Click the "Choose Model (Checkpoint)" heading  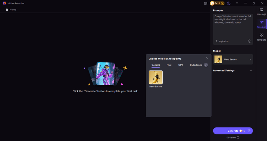(165, 59)
